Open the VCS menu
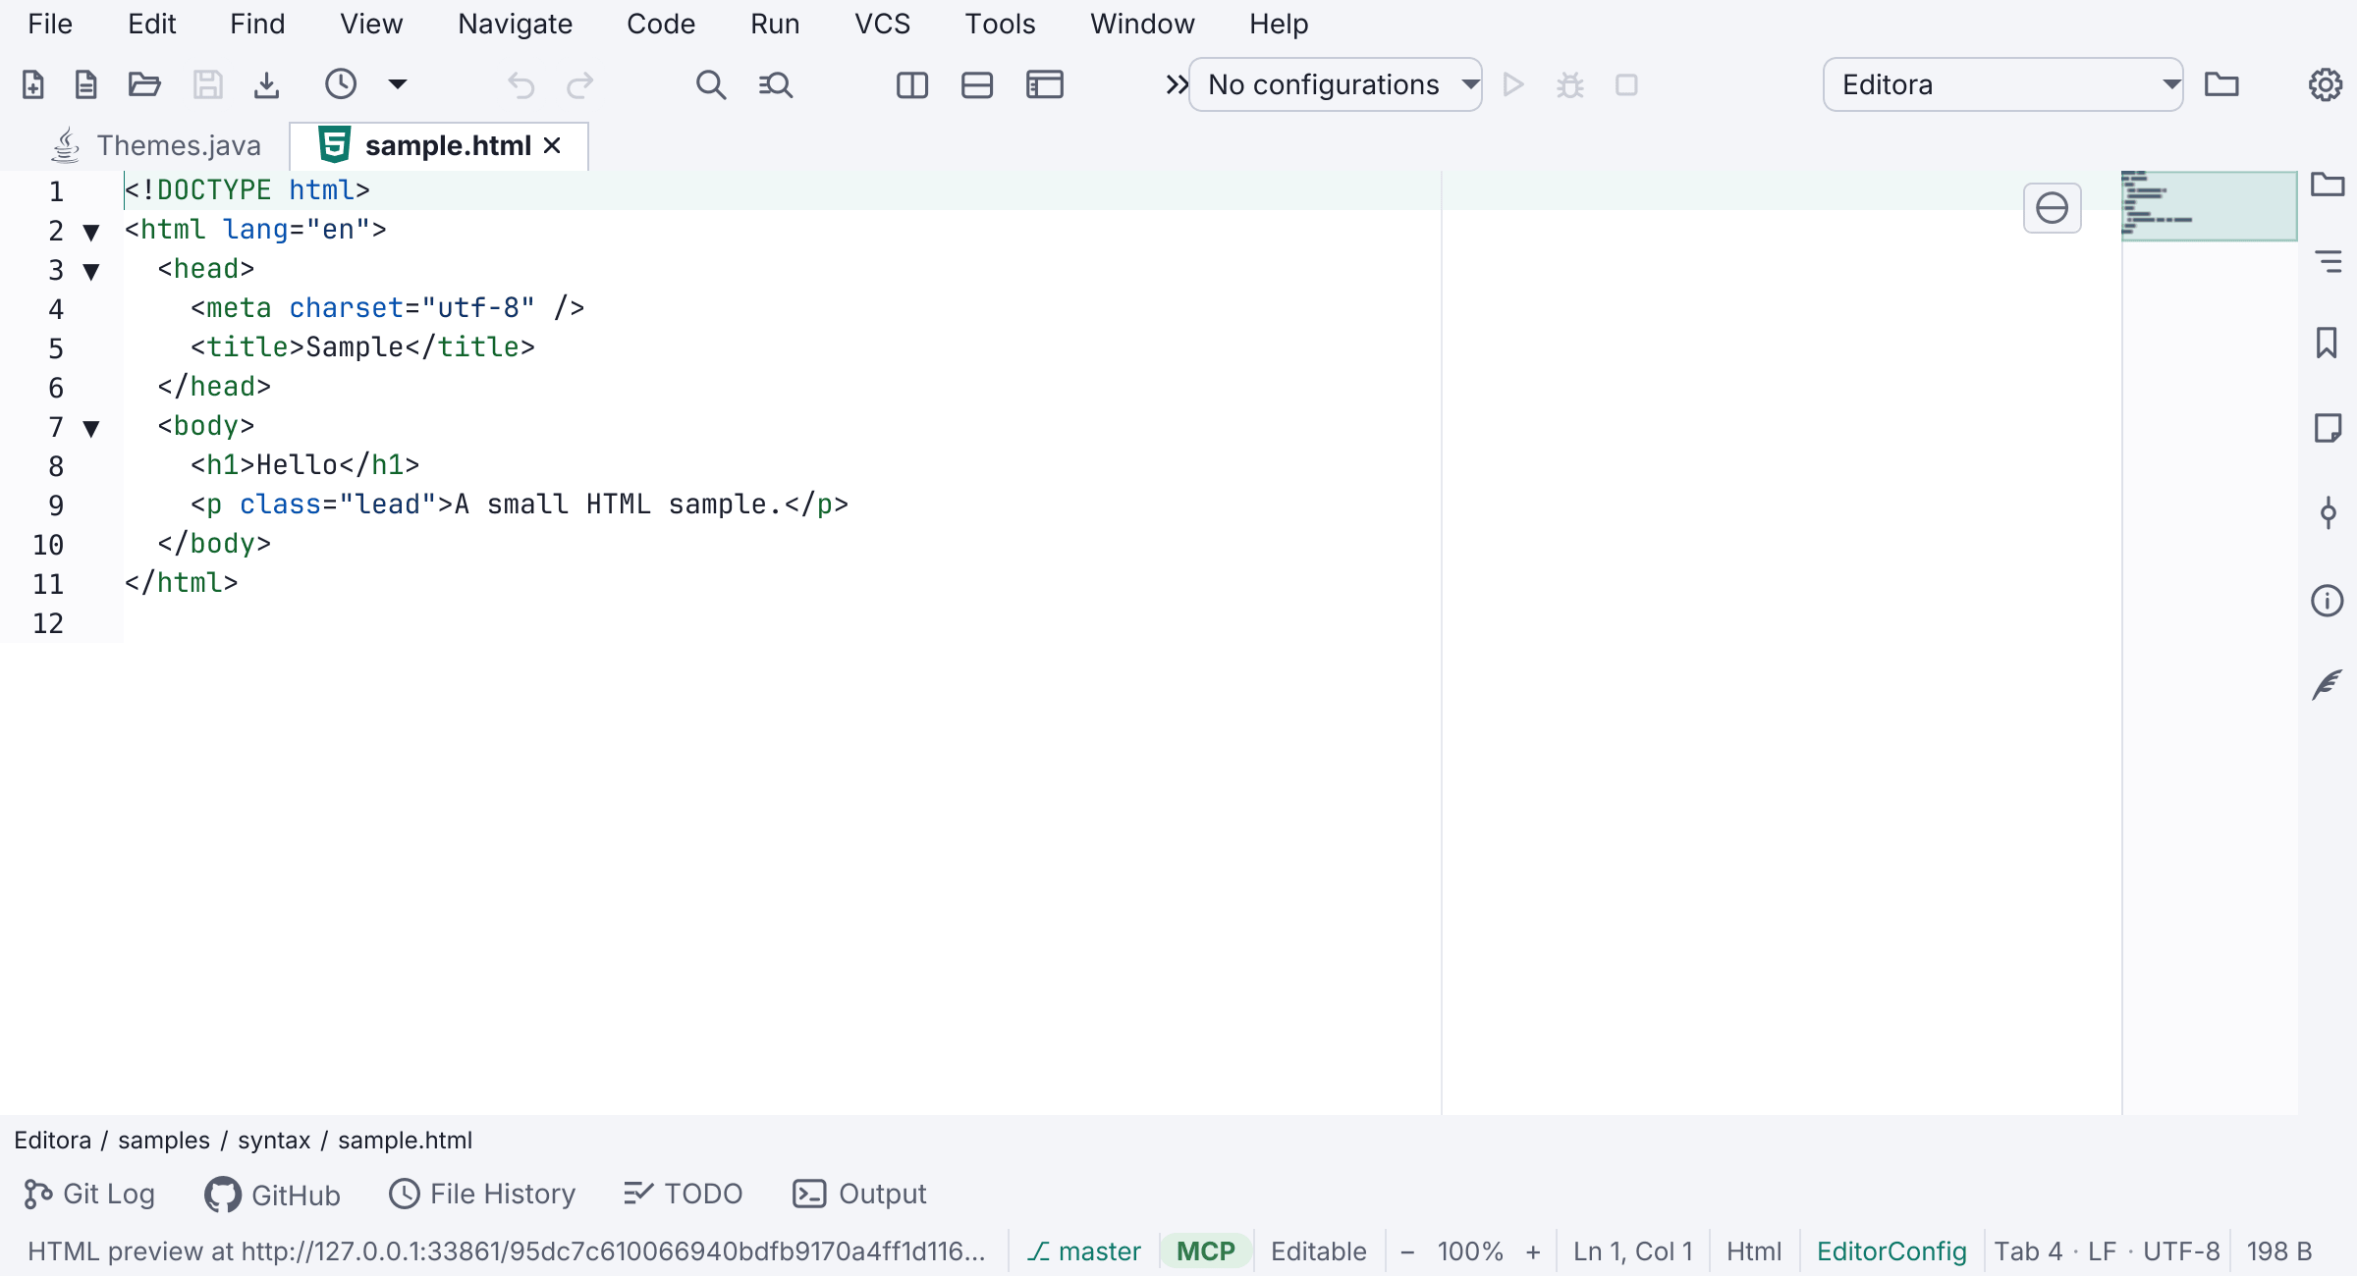Screen dimensions: 2357x1276 pyautogui.click(x=882, y=24)
